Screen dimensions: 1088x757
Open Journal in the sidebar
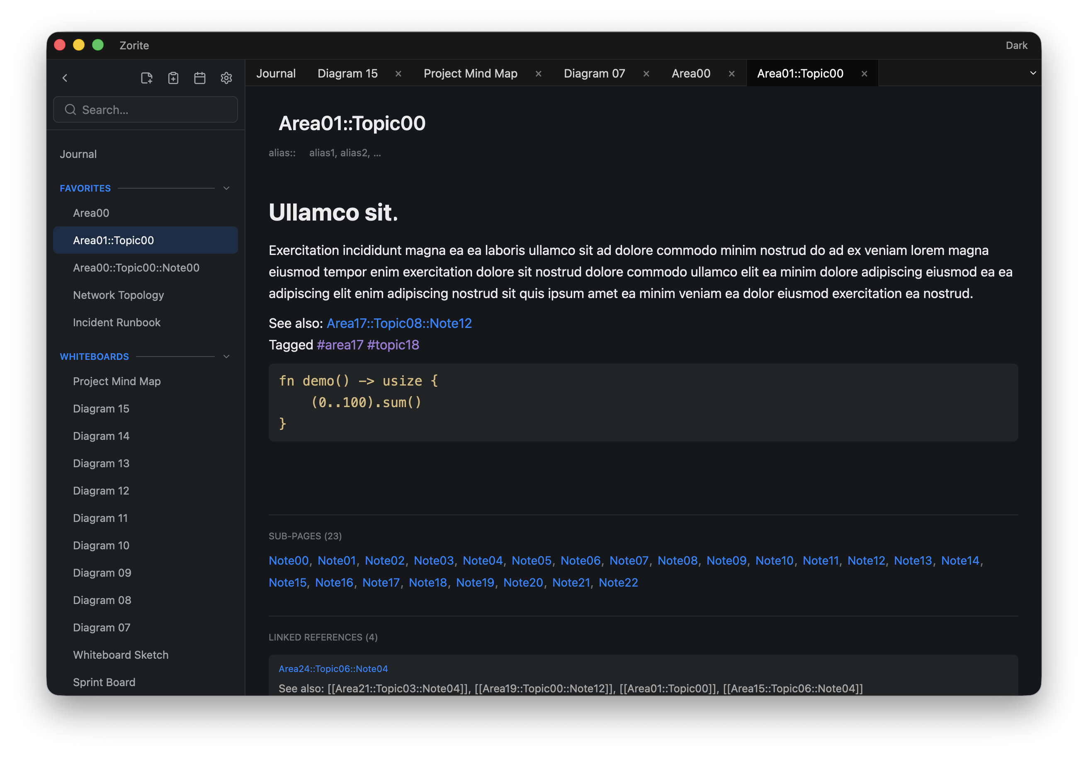point(78,154)
